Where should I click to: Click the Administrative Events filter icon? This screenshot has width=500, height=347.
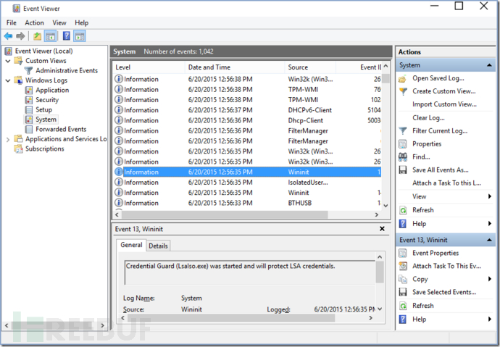click(29, 70)
